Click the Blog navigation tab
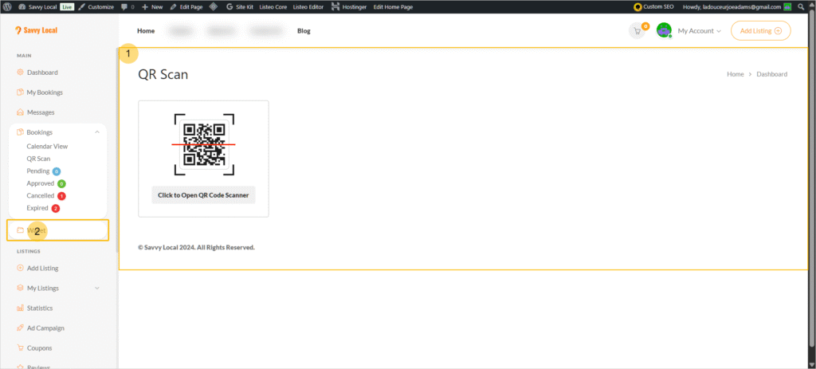The width and height of the screenshot is (816, 369). click(x=304, y=31)
